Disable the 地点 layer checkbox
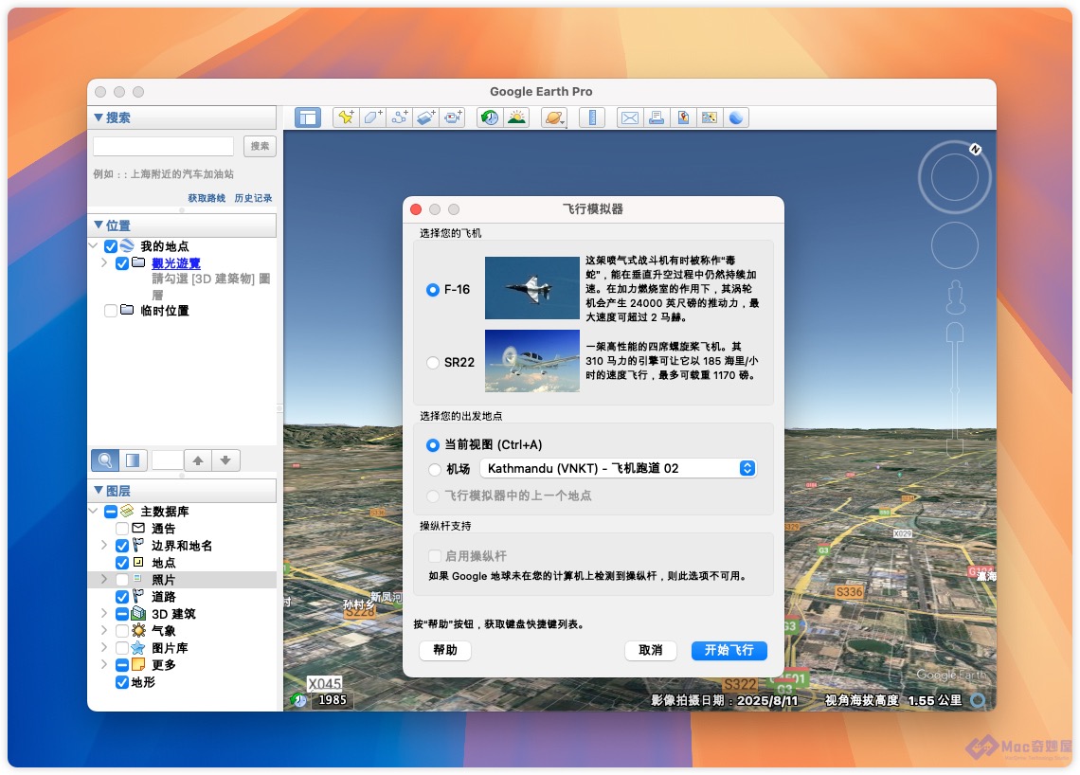The width and height of the screenshot is (1080, 775). coord(122,564)
